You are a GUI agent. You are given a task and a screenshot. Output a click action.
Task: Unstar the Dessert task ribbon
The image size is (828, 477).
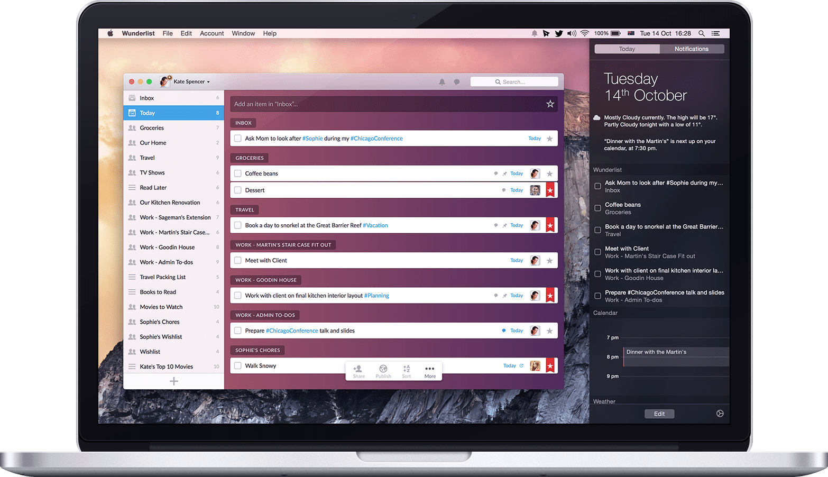tap(550, 190)
